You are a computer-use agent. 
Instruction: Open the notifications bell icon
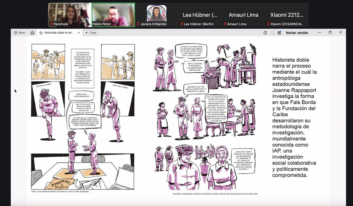[x=272, y=32]
